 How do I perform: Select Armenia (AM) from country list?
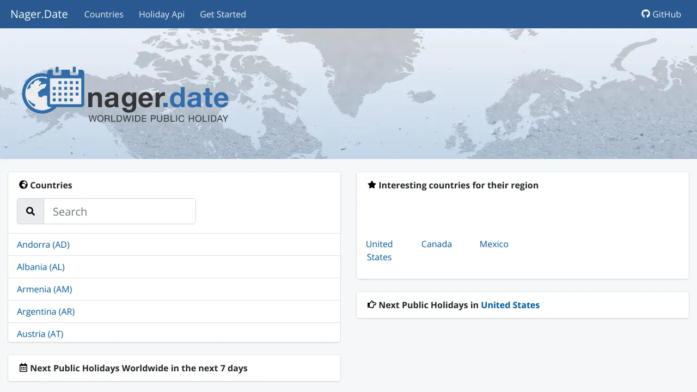(x=45, y=289)
